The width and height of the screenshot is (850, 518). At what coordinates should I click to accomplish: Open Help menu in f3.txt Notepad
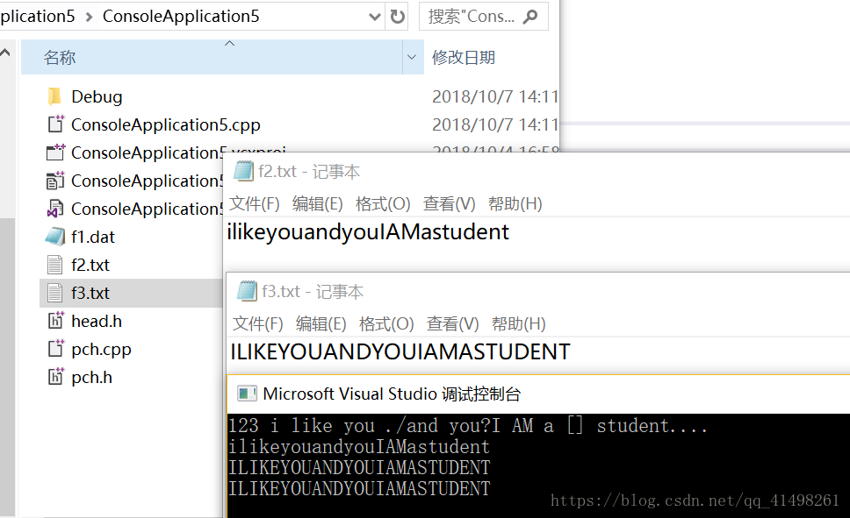point(518,324)
